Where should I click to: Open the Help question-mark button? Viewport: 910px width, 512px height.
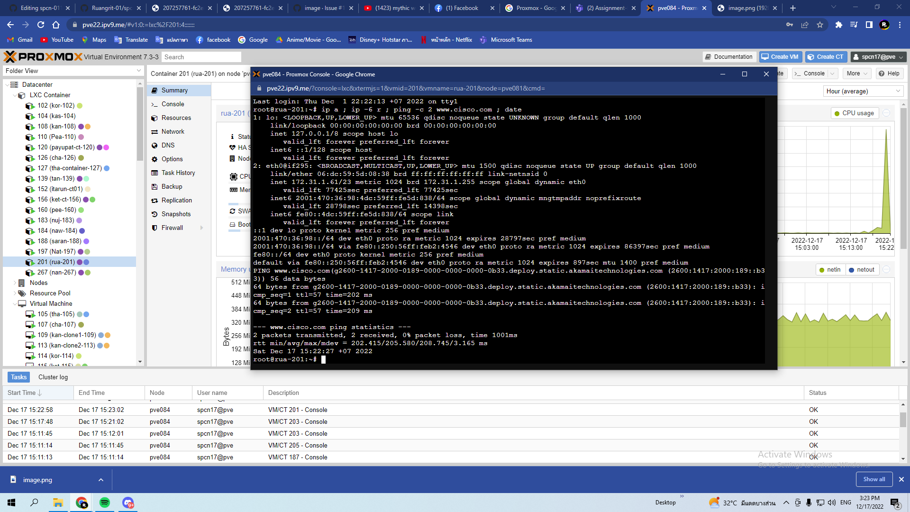pyautogui.click(x=889, y=73)
